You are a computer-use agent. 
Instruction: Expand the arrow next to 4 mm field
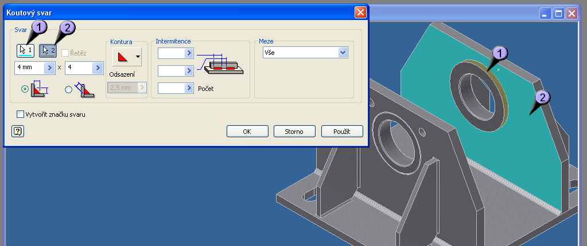tap(49, 68)
